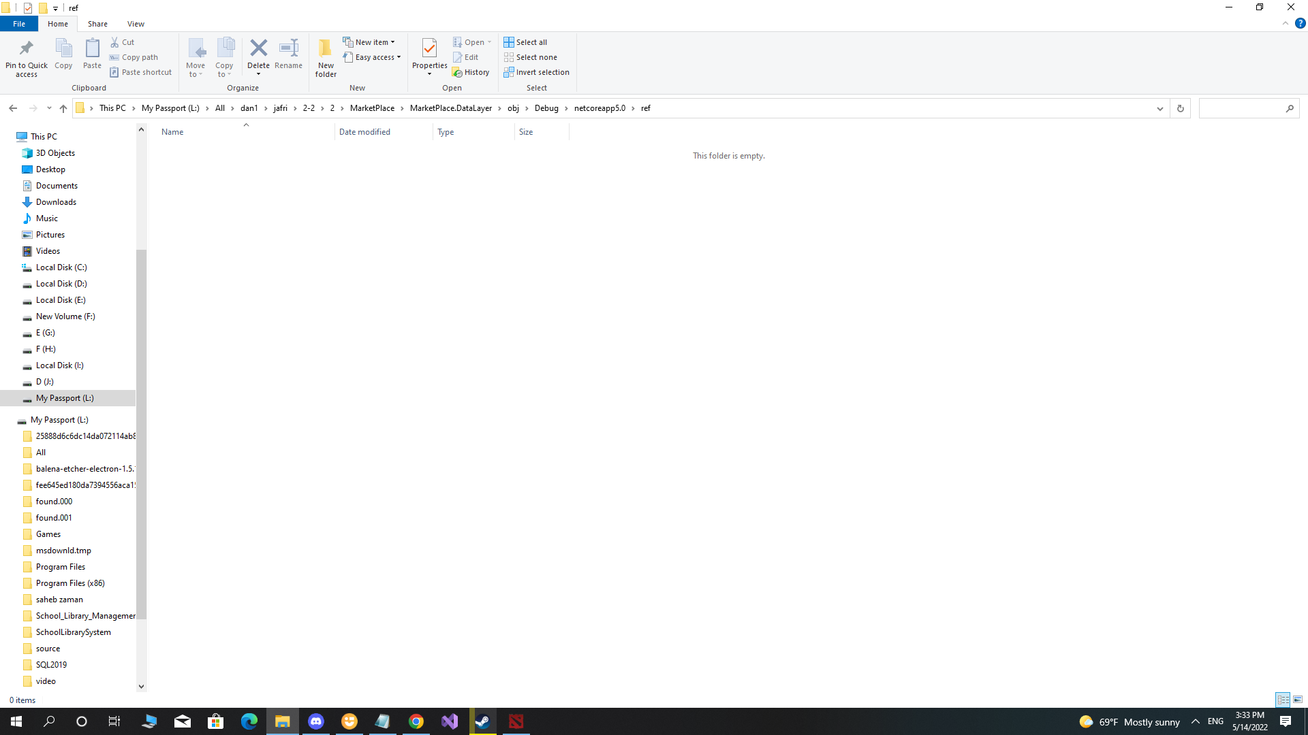Screen dimensions: 1308x735
Task: Switch to large icons view toggle
Action: click(1298, 700)
